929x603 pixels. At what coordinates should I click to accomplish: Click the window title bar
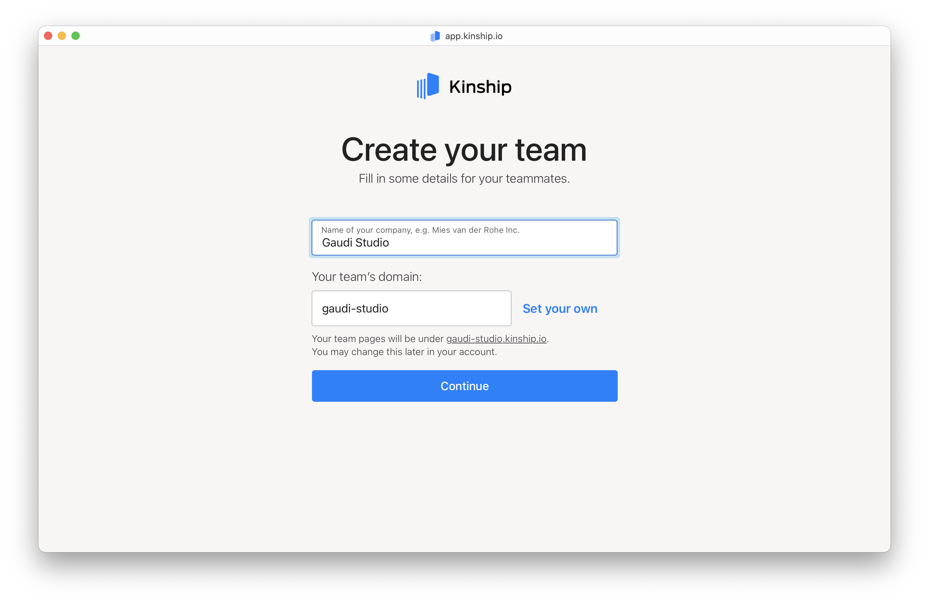point(464,36)
